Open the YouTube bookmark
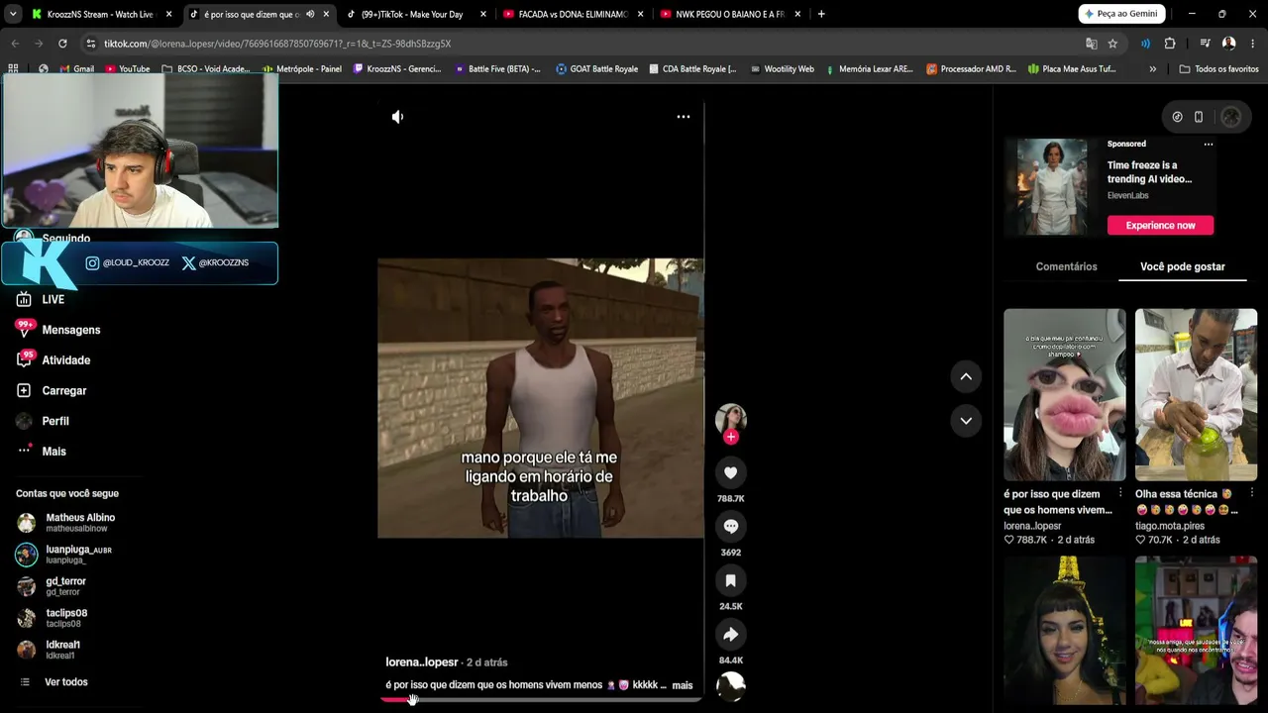This screenshot has width=1268, height=713. [128, 69]
